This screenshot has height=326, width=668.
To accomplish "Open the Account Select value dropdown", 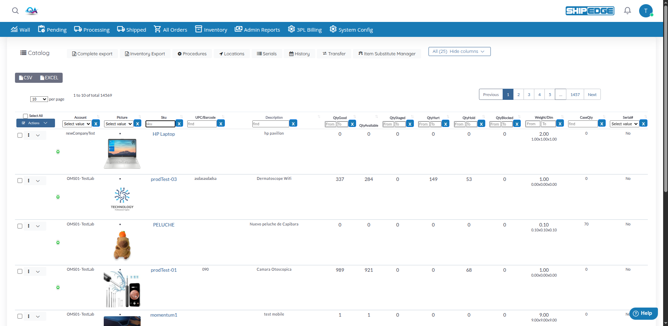I will click(77, 124).
